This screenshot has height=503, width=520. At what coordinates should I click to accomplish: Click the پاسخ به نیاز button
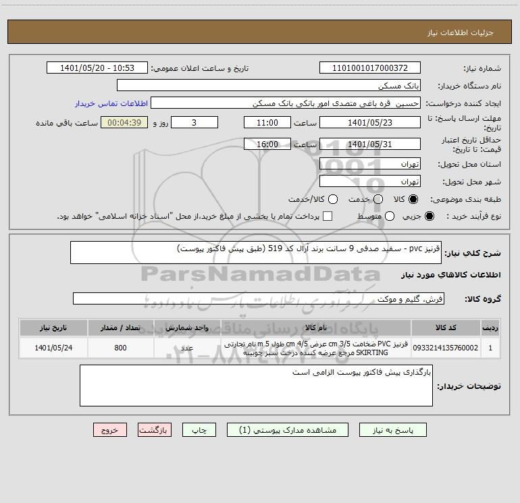(x=393, y=430)
